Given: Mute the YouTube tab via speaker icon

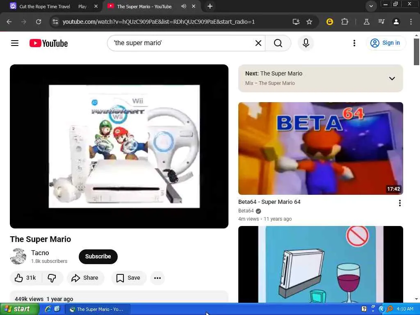Looking at the screenshot, I should pyautogui.click(x=183, y=6).
